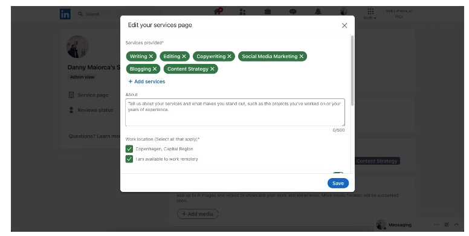Click the Add media button
The image size is (469, 236).
[x=198, y=214]
